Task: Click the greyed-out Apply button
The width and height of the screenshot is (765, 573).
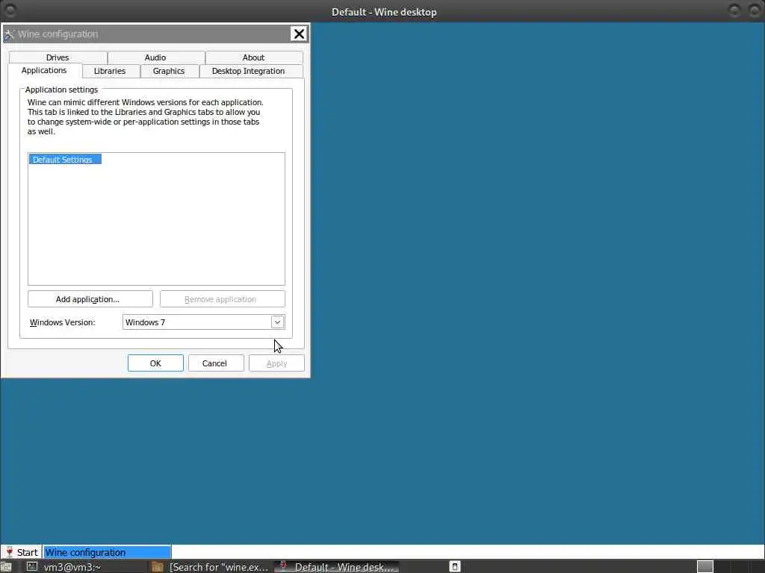Action: [276, 363]
